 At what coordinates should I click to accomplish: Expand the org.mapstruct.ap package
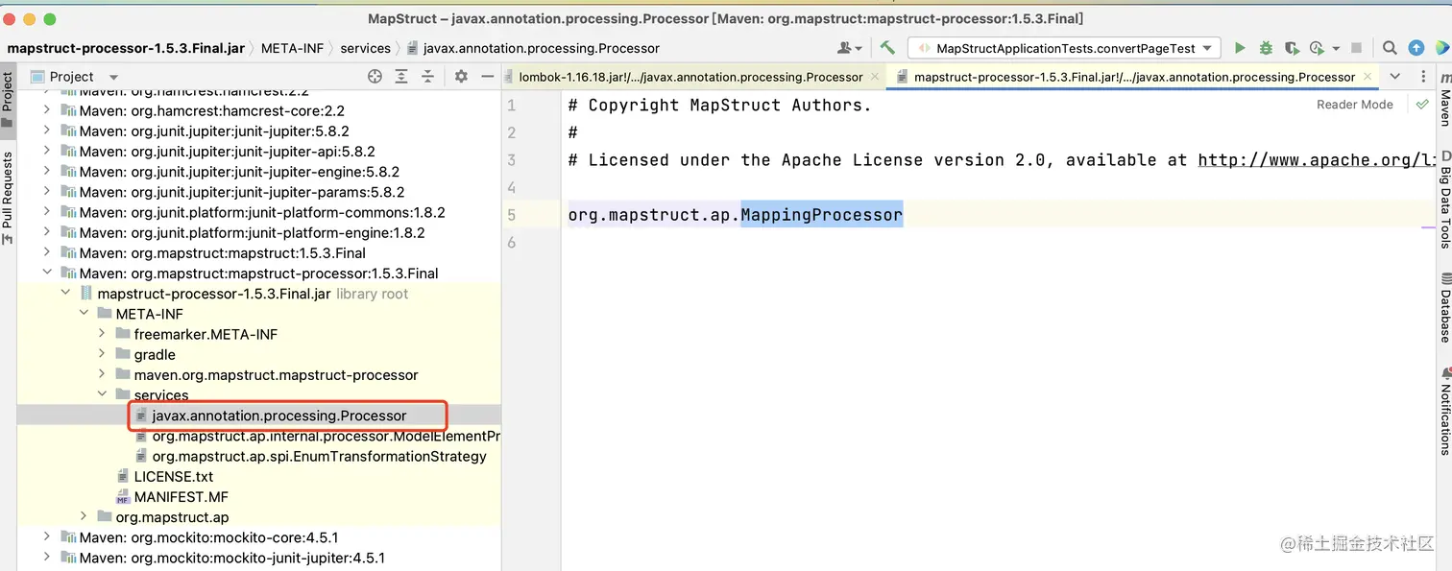[x=83, y=516]
